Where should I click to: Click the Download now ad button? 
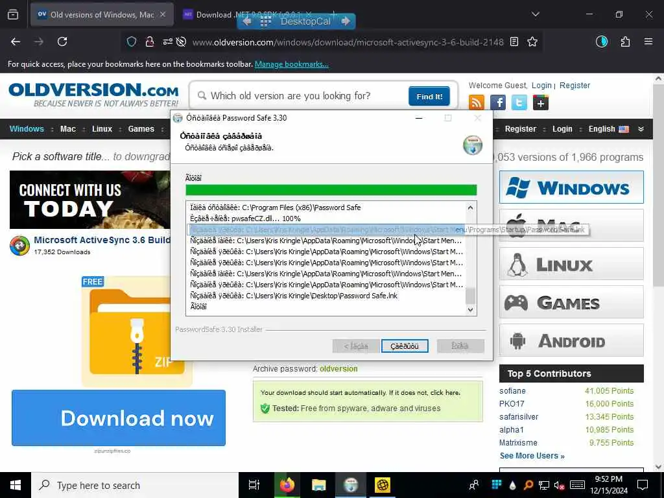119,418
